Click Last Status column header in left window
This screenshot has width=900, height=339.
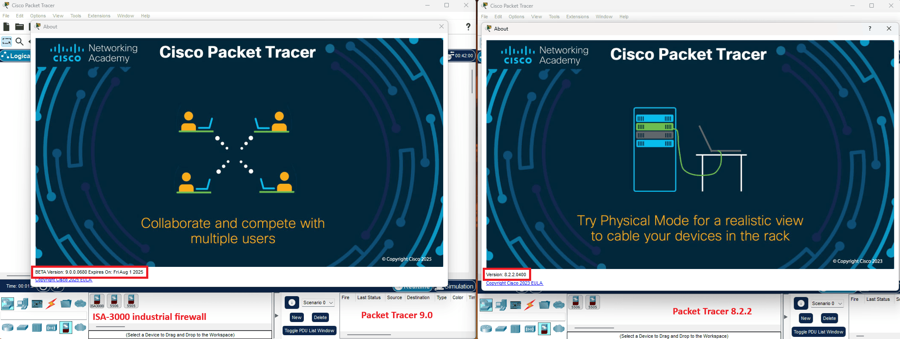tap(369, 297)
